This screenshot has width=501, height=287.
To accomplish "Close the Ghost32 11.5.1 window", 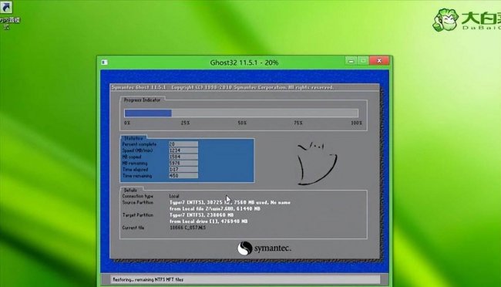I will click(x=379, y=60).
